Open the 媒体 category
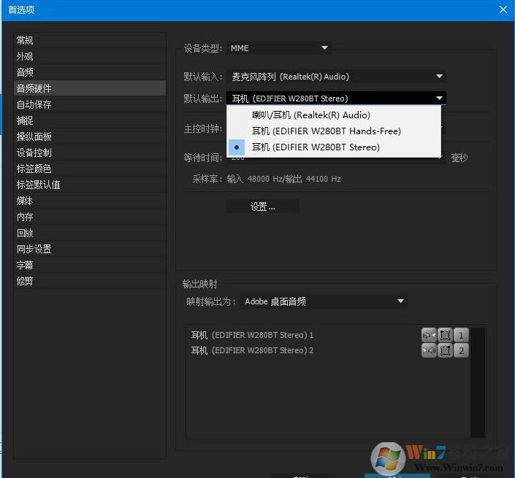 click(x=90, y=201)
